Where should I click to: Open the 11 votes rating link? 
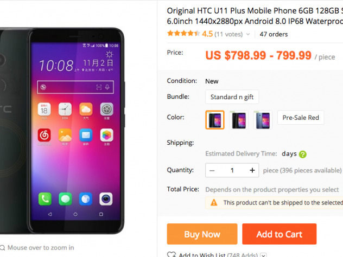click(x=228, y=34)
